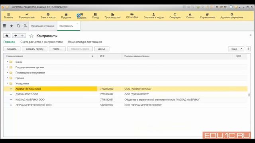Open the Еще dropdown menu
255x143 pixels.
tap(236, 49)
